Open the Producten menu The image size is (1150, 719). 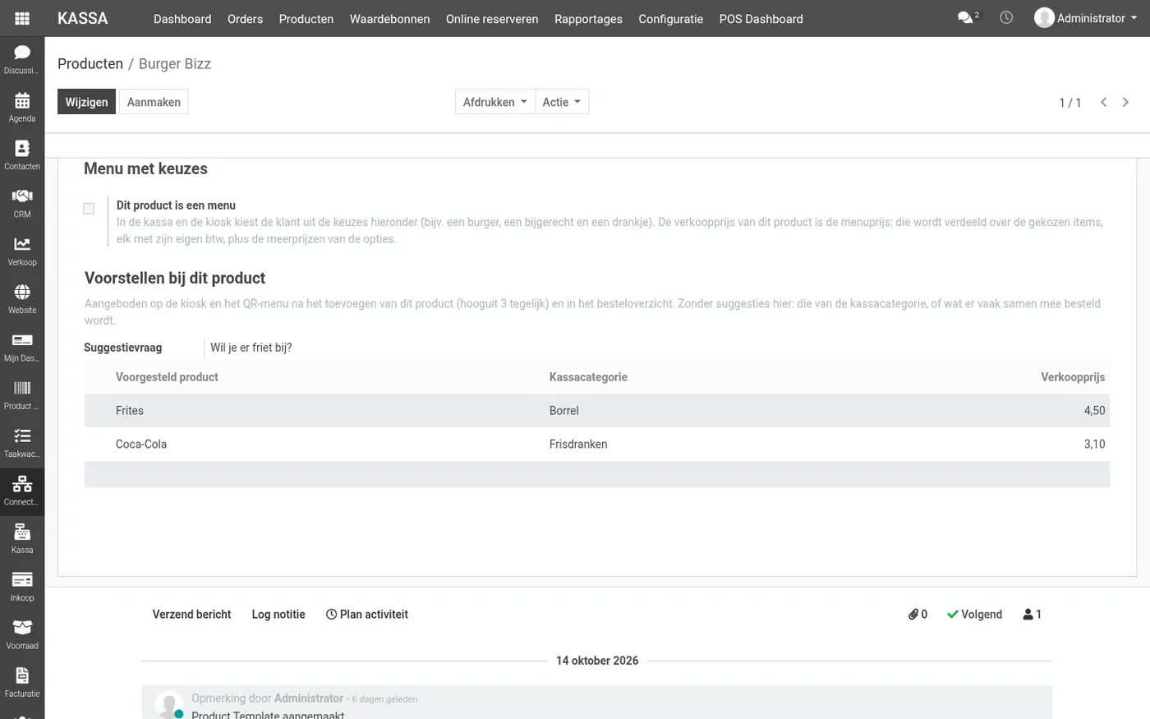tap(306, 18)
